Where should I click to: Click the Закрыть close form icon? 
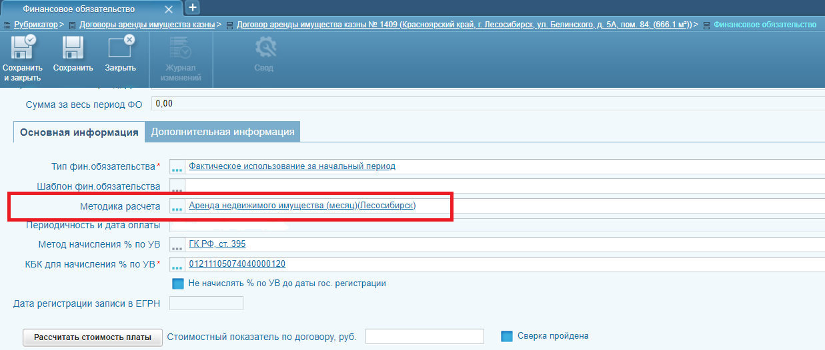(121, 49)
